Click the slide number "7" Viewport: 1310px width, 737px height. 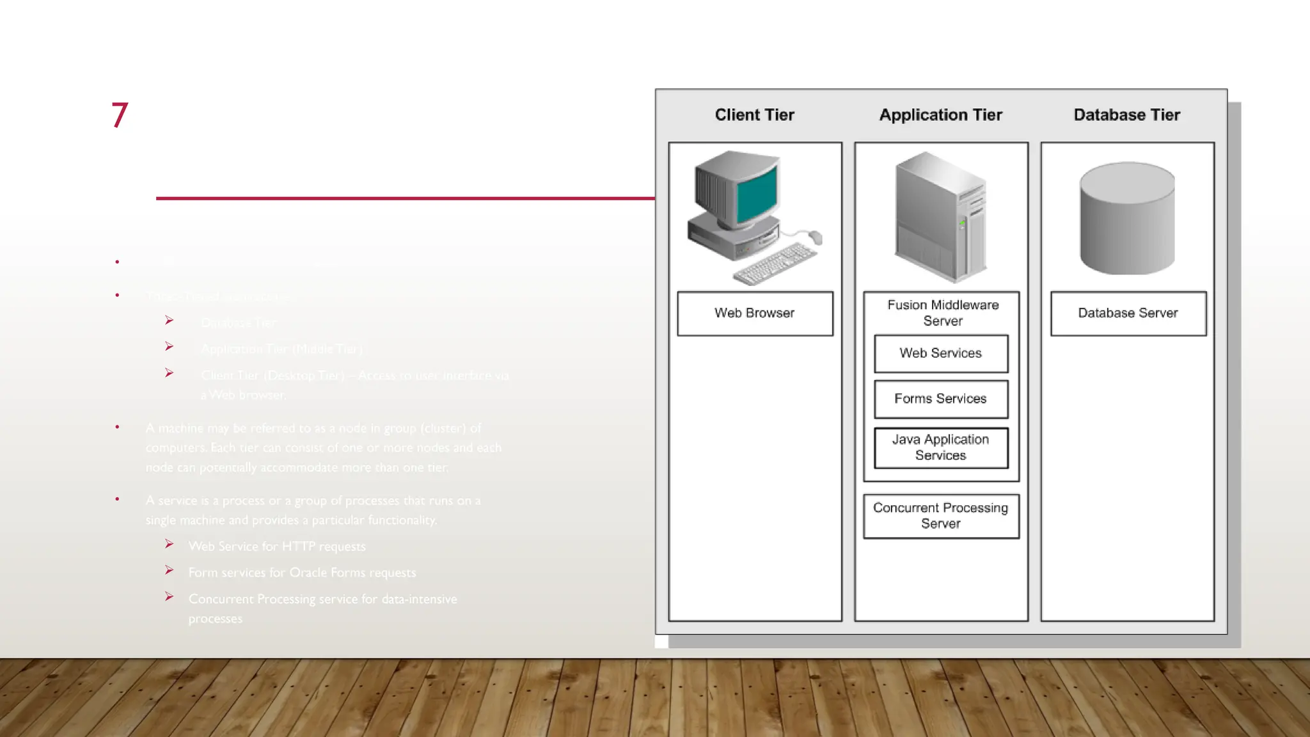click(x=120, y=115)
